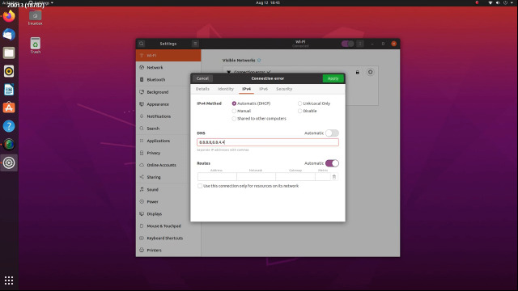Image resolution: width=518 pixels, height=291 pixels.
Task: Click the power icon in top bar
Action: click(505, 2)
